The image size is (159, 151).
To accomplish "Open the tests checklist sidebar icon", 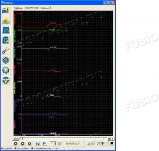I will coord(6,40).
